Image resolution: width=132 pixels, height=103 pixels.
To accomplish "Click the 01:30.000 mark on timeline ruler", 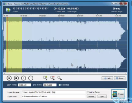I will tap(43, 16).
